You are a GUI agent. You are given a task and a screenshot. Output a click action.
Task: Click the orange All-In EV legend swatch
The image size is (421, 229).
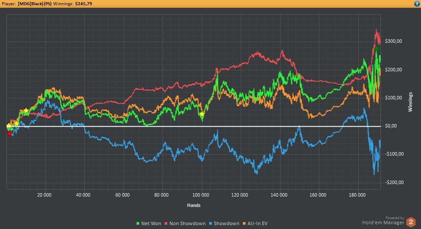pos(244,223)
